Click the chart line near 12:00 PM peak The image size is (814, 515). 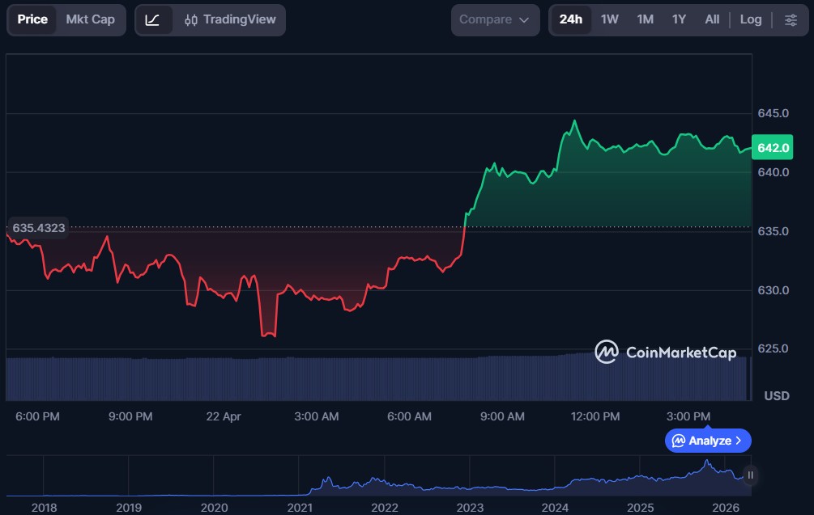(574, 121)
